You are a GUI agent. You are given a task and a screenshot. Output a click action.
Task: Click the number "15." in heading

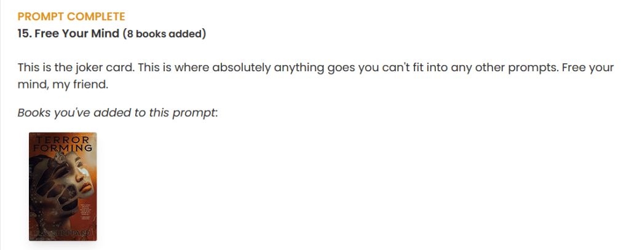(x=25, y=33)
